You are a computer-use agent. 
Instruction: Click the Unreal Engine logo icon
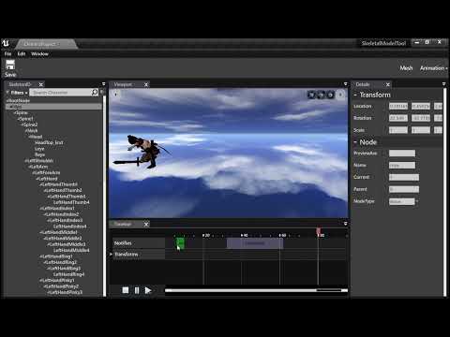[6, 43]
